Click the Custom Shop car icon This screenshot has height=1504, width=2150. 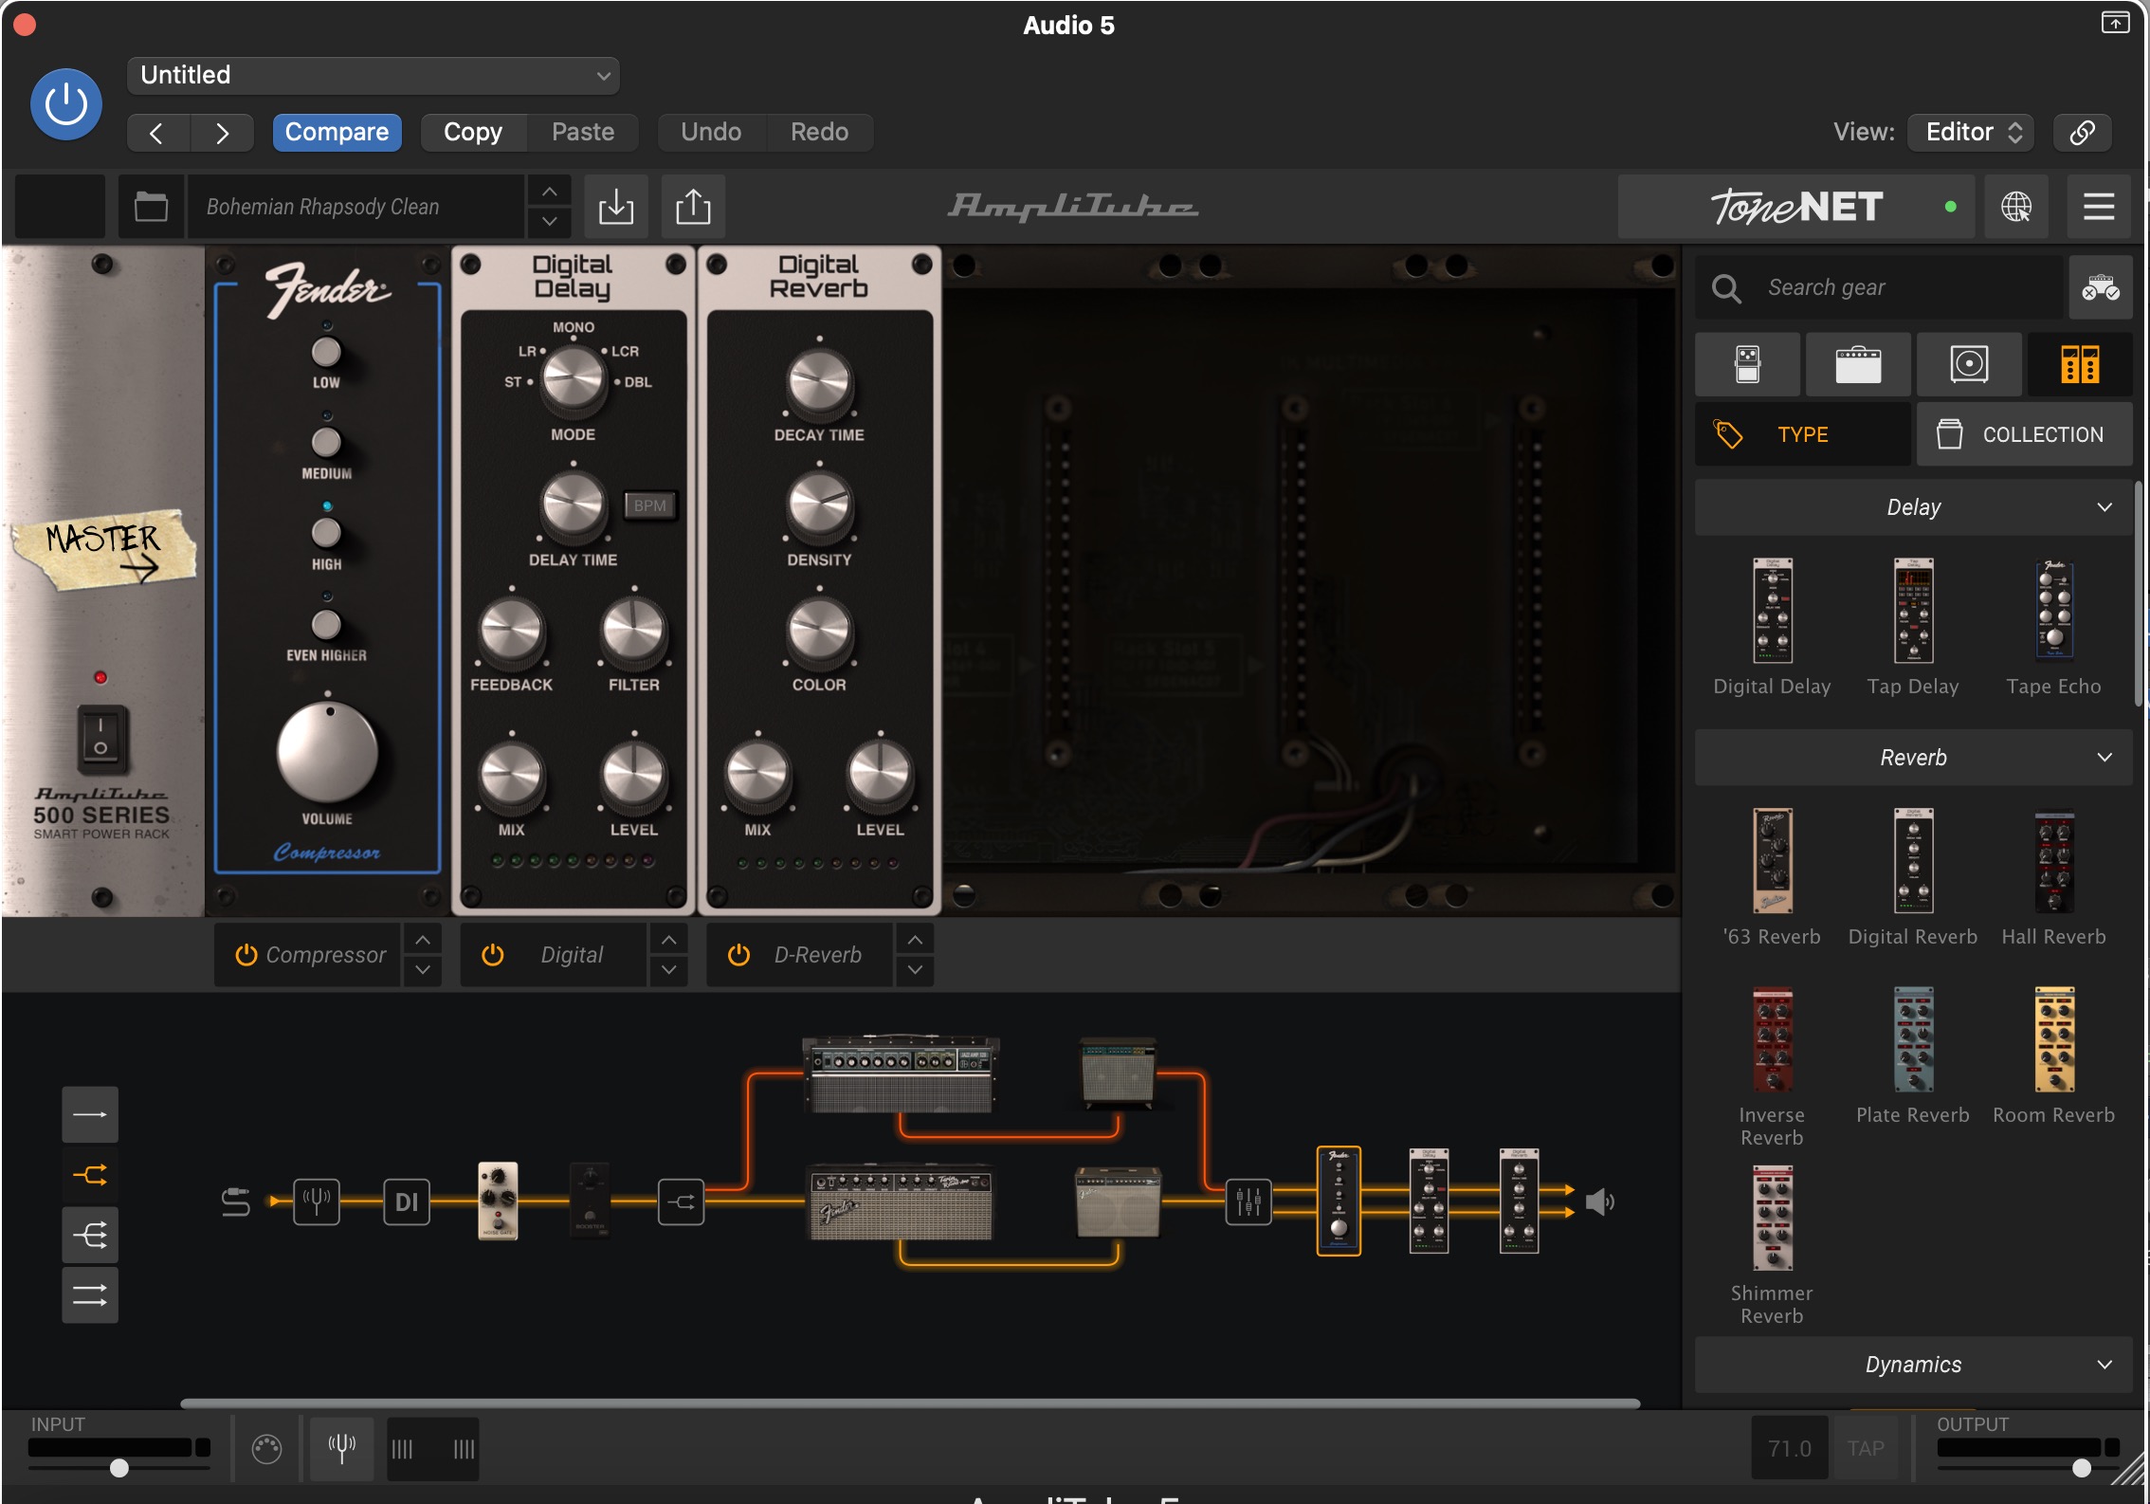coord(2101,287)
